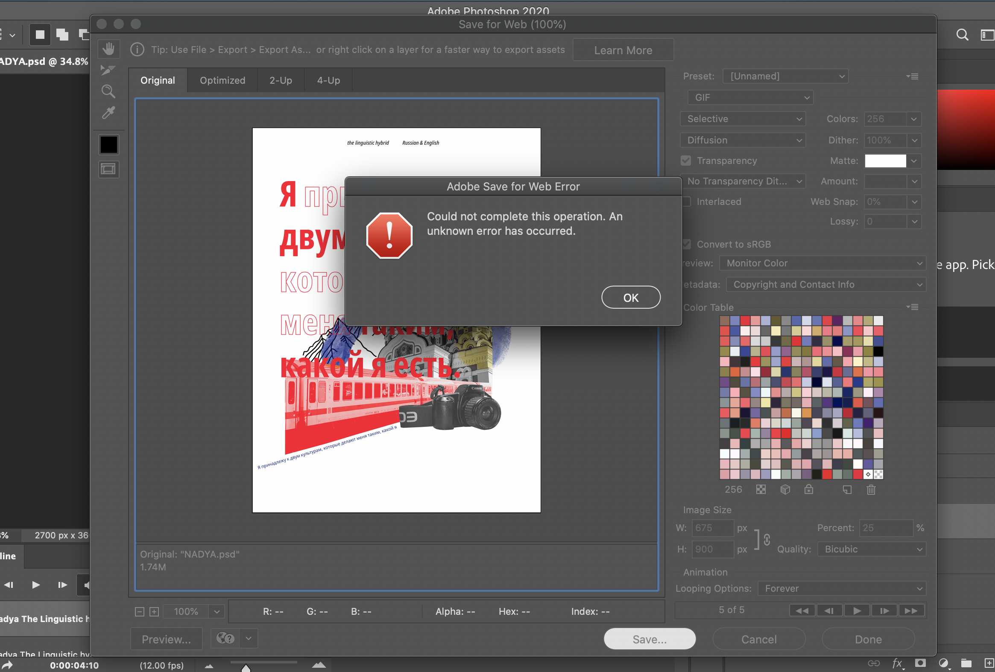
Task: Select the Zoom tool
Action: coord(108,91)
